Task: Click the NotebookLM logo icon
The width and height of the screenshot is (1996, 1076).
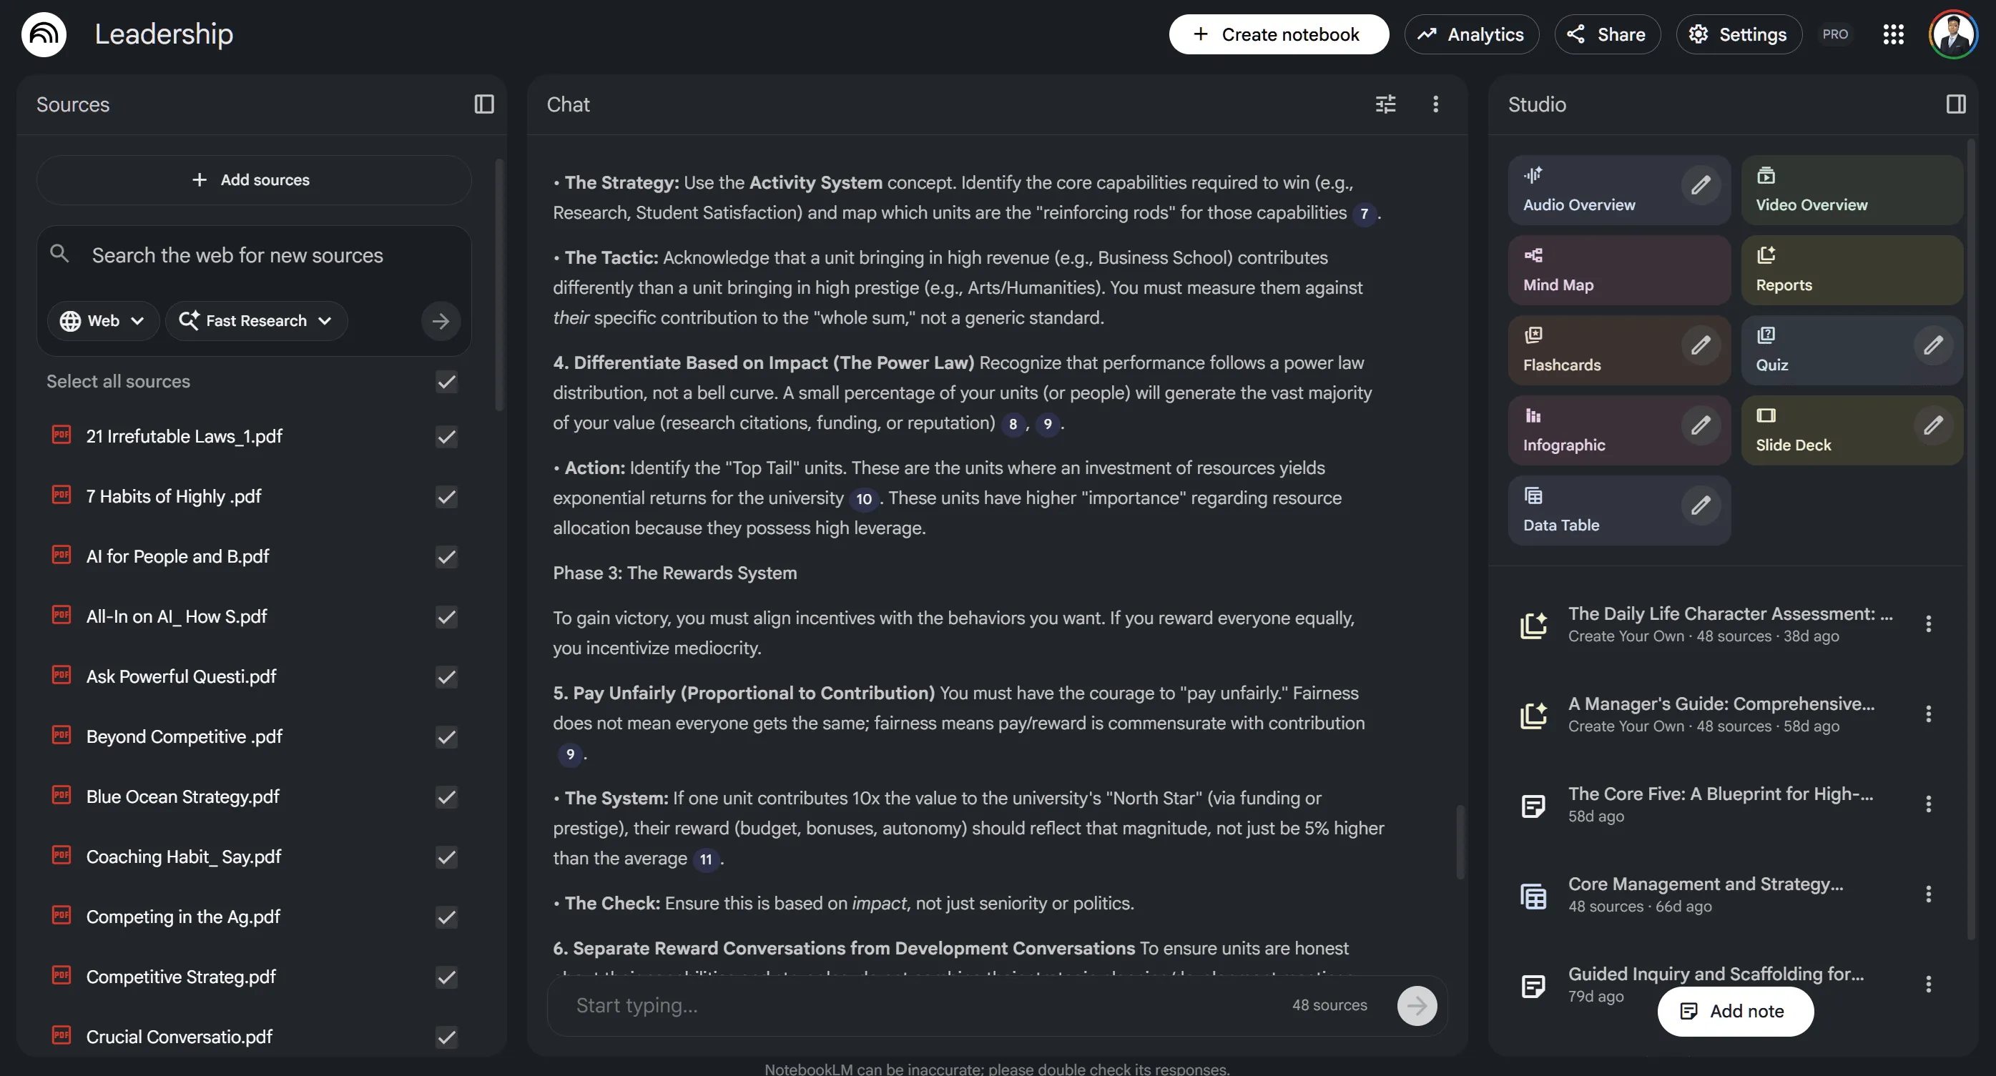Action: [x=44, y=34]
